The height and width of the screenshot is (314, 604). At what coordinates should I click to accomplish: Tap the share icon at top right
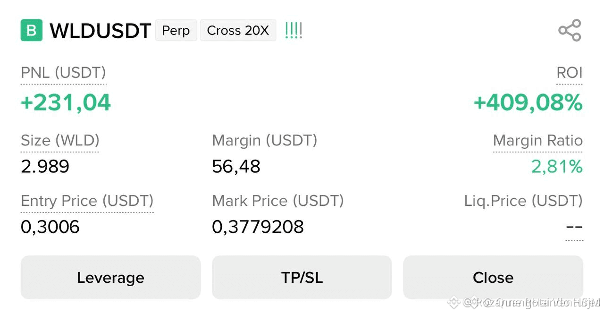click(570, 31)
